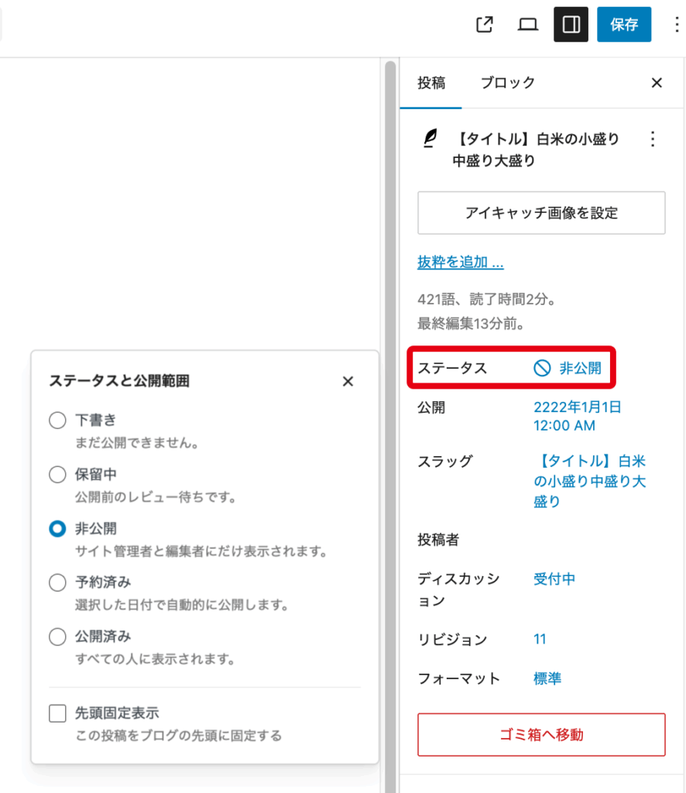Click the 抜粋を追加 link
The image size is (686, 793).
(461, 263)
